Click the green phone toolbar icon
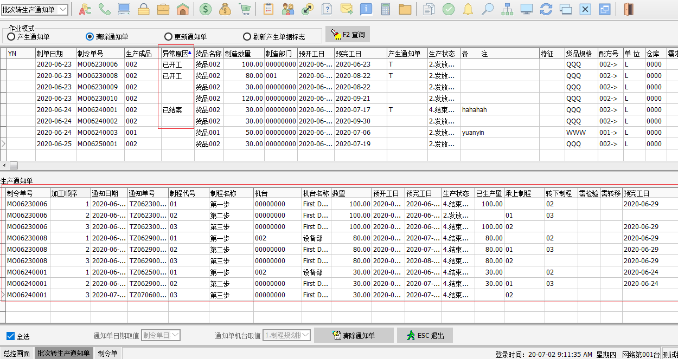Viewport: 678px width, 359px height. tap(105, 9)
